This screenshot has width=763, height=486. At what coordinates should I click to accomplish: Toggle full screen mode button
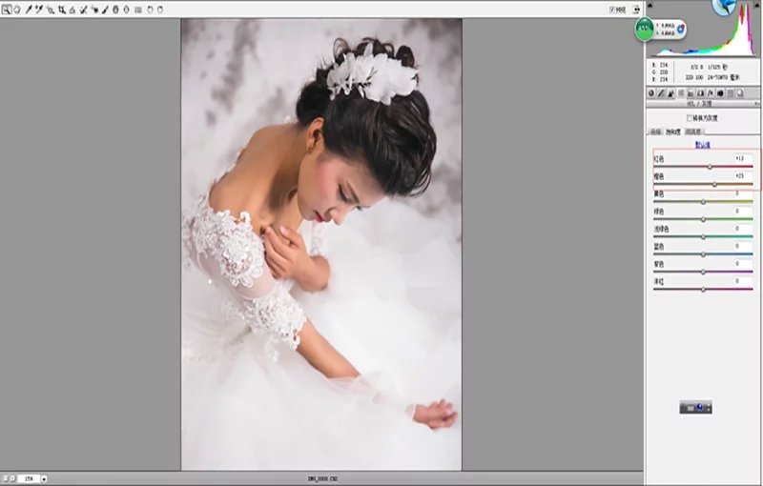[x=636, y=10]
